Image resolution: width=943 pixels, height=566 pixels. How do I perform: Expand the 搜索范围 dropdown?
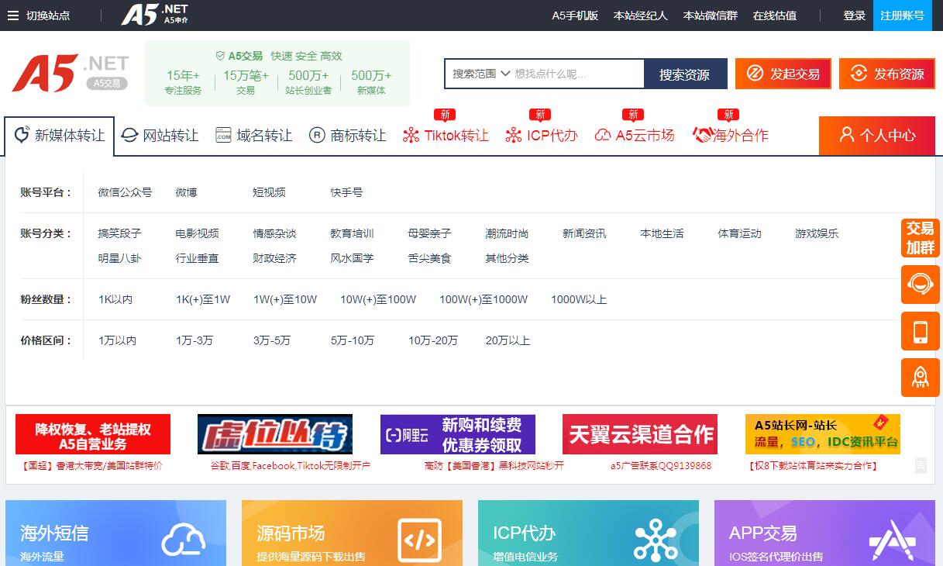(481, 74)
